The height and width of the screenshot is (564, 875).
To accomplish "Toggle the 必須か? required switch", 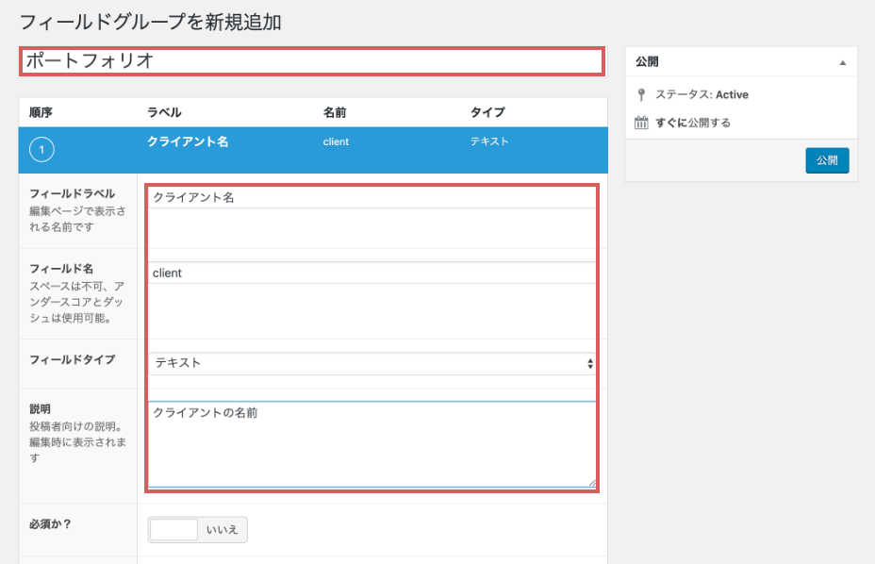I will click(x=197, y=530).
